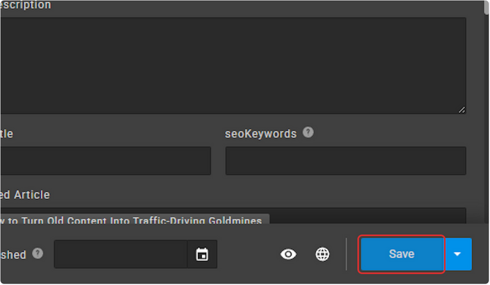Click the title label above the left input
This screenshot has width=490, height=285.
7,134
